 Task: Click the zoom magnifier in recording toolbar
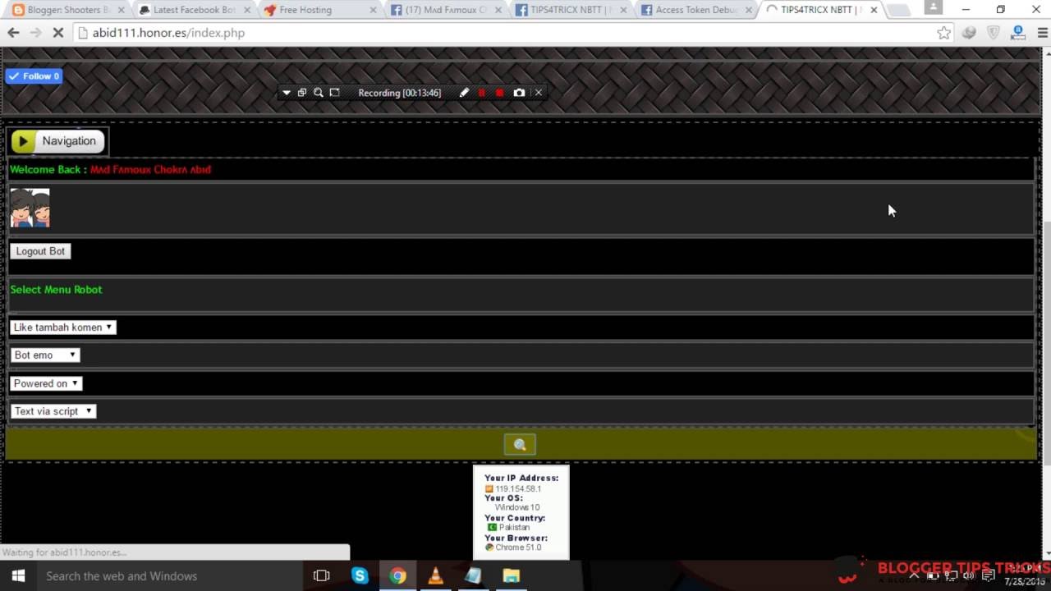coord(319,93)
